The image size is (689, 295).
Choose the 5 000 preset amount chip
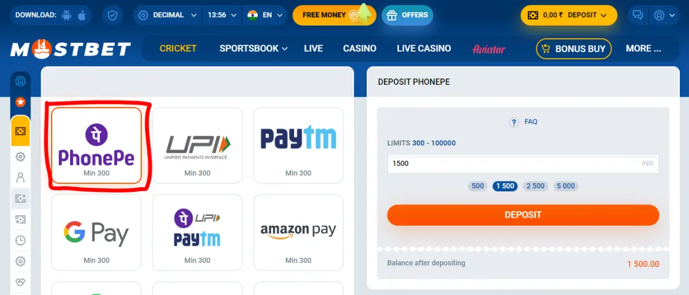pyautogui.click(x=565, y=186)
